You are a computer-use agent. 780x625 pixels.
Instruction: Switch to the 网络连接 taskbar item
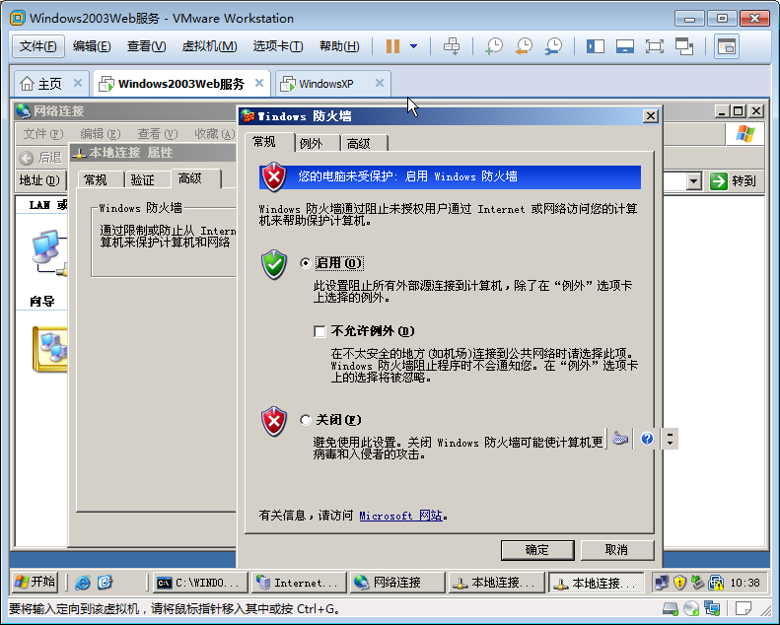coord(397,583)
